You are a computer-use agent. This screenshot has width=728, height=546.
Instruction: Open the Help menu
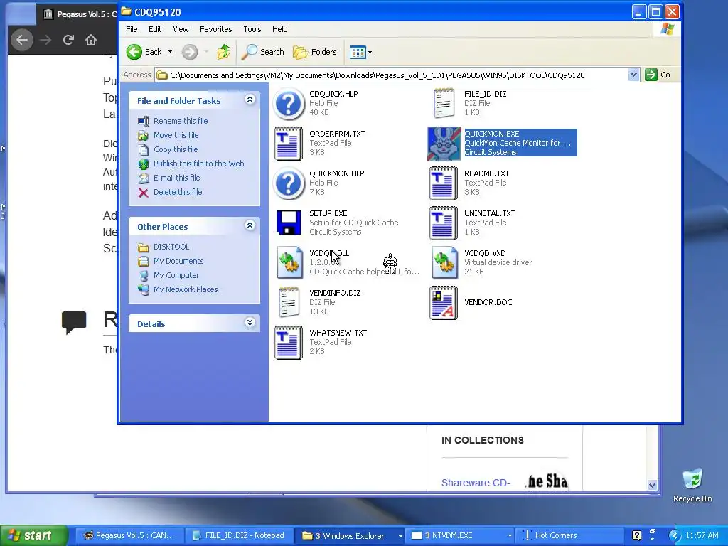coord(279,28)
